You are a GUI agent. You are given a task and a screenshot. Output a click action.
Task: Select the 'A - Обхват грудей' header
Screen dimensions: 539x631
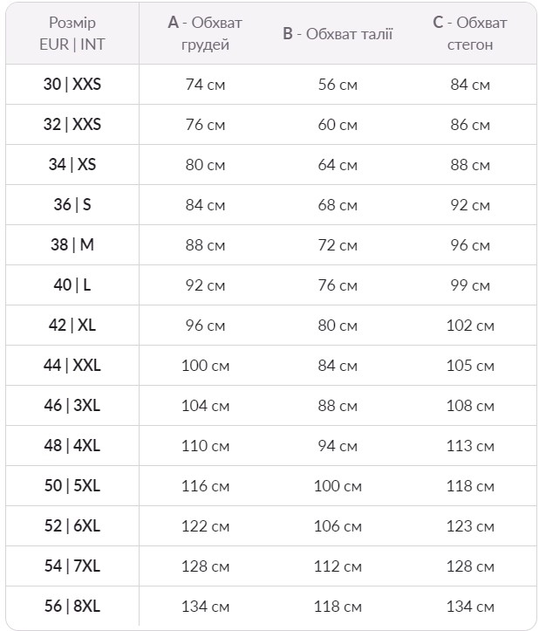(205, 33)
